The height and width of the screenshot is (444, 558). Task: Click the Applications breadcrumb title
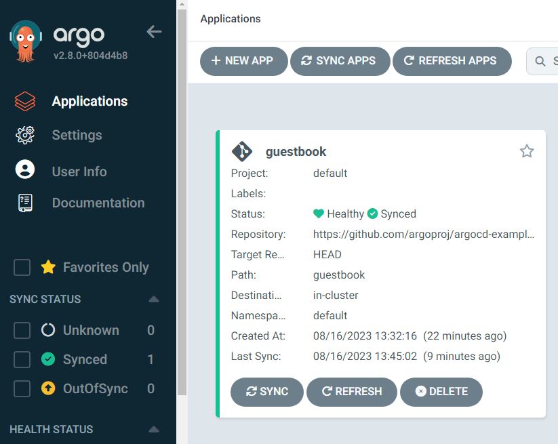pyautogui.click(x=231, y=18)
